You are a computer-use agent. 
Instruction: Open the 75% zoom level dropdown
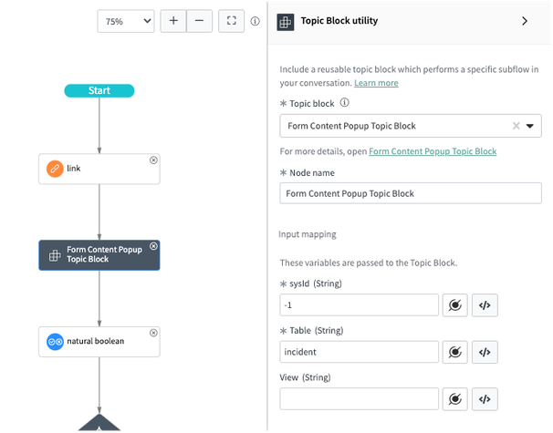[x=126, y=21]
